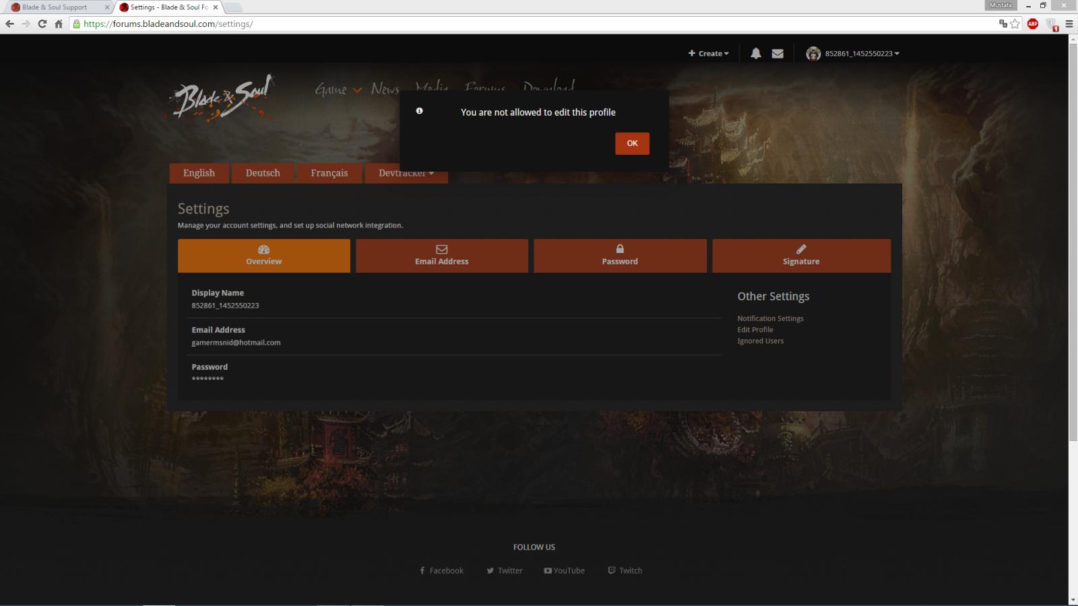Viewport: 1078px width, 606px height.
Task: Bookmark the page with the star icon
Action: [x=1015, y=24]
